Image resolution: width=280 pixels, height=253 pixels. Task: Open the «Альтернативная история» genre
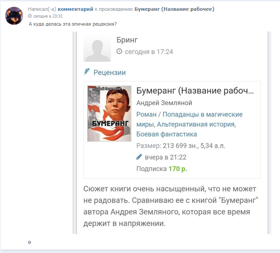196,124
